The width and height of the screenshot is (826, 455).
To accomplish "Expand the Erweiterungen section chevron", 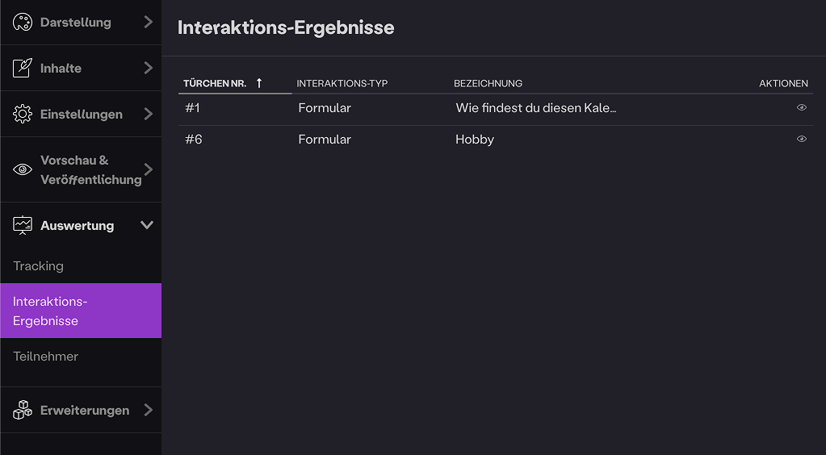I will (x=148, y=410).
